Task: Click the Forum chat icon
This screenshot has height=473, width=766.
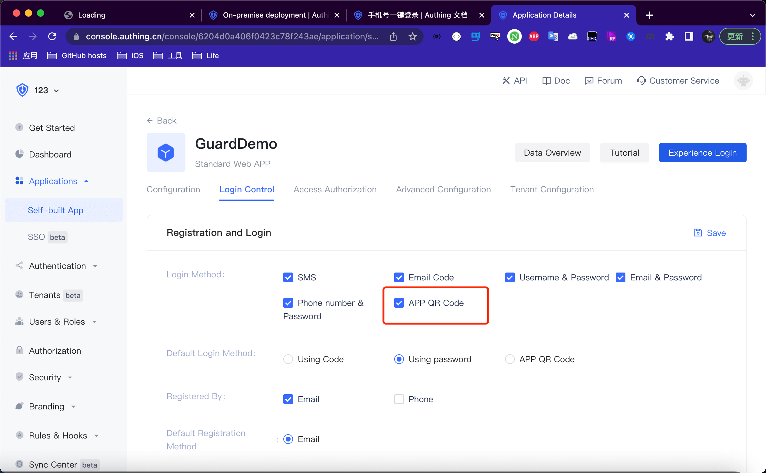Action: (x=589, y=81)
